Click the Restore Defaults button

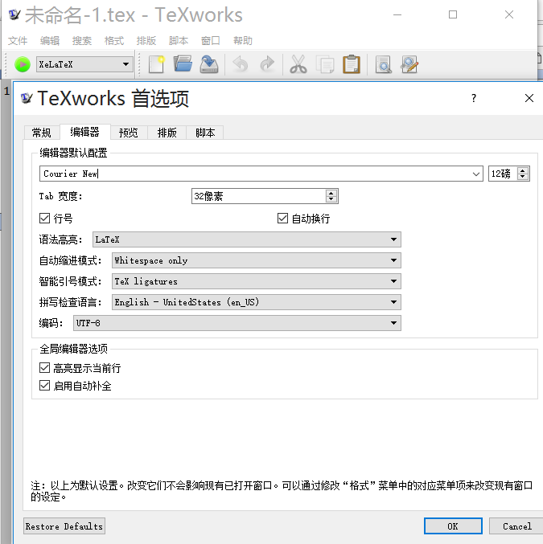(x=64, y=526)
